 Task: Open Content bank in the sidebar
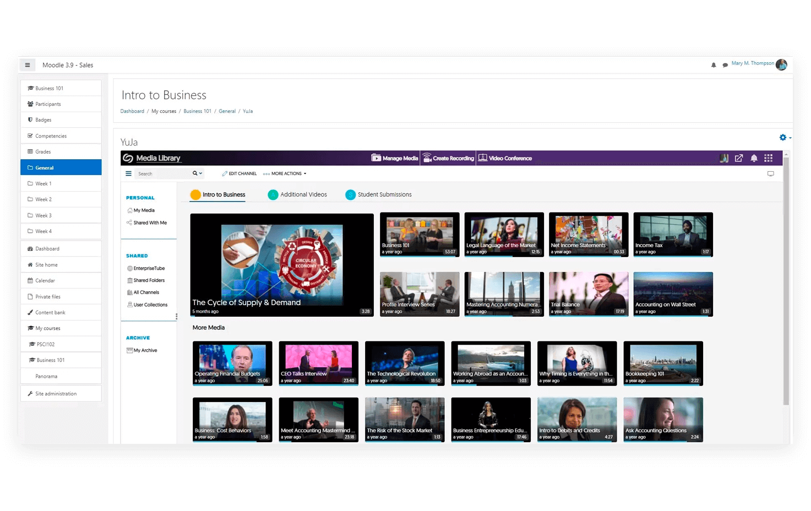[61, 312]
